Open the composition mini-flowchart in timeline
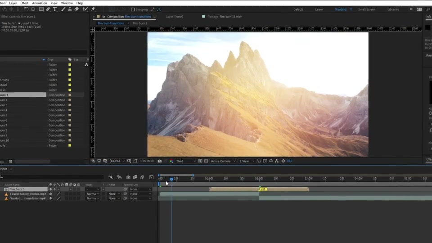Viewport: 432px width, 243px height. pyautogui.click(x=110, y=177)
